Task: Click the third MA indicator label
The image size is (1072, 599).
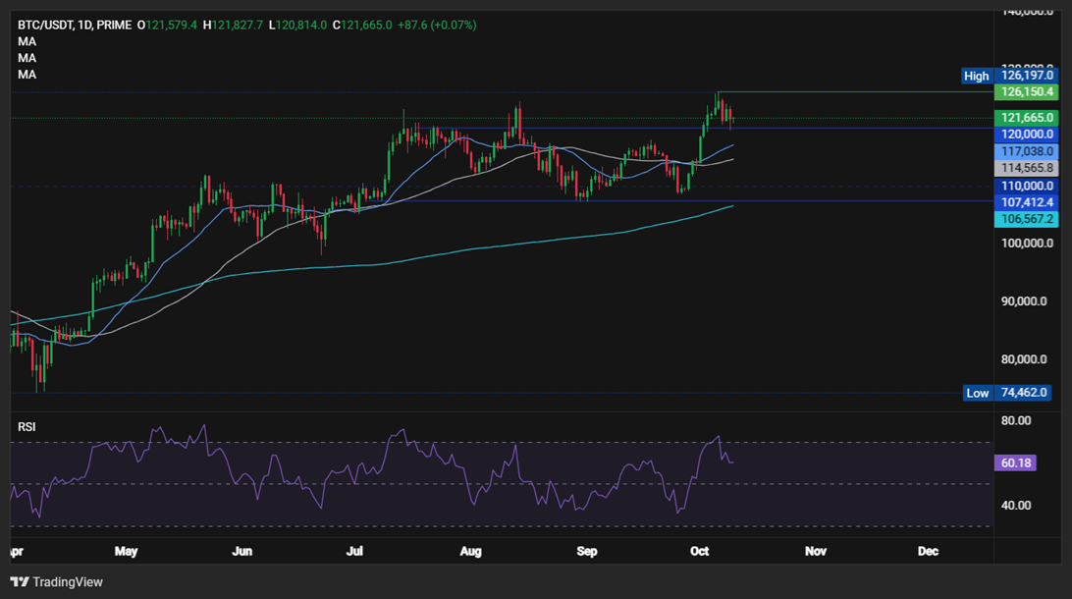Action: 27,75
